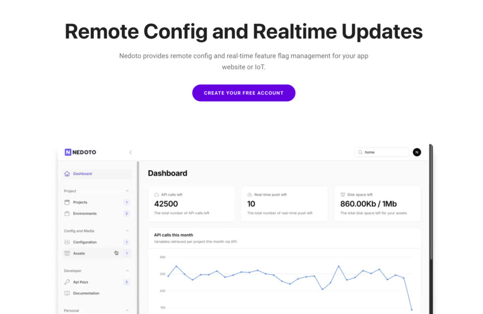The height and width of the screenshot is (314, 483).
Task: Click the Projects count badge
Action: pyautogui.click(x=126, y=203)
